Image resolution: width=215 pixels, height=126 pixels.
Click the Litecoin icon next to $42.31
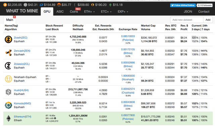point(25,5)
